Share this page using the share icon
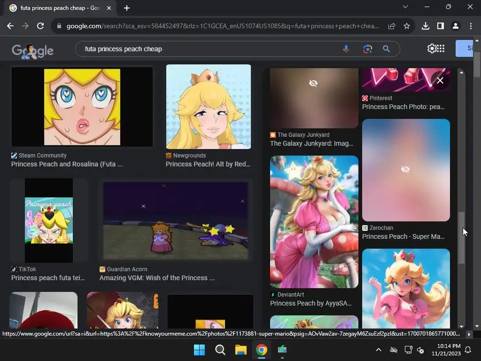The image size is (481, 361). coord(391,26)
